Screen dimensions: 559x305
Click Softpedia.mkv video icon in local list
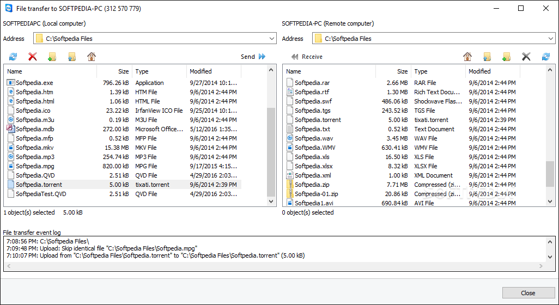(11, 148)
